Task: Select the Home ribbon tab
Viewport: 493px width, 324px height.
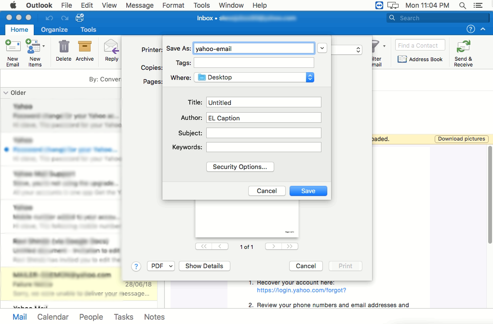Action: 19,29
